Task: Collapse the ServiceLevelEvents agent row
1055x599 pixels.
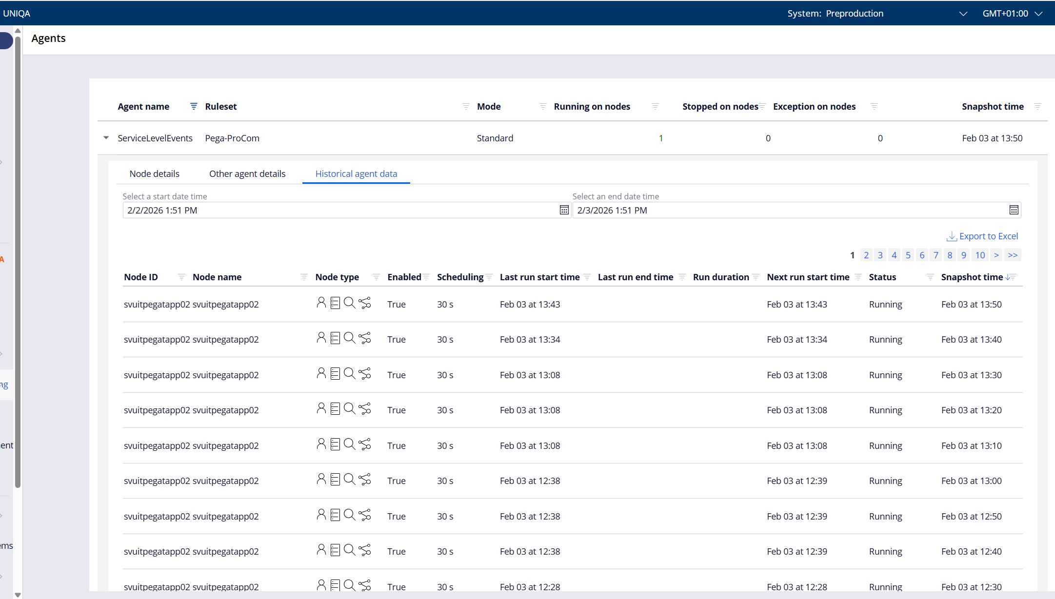Action: click(x=106, y=138)
